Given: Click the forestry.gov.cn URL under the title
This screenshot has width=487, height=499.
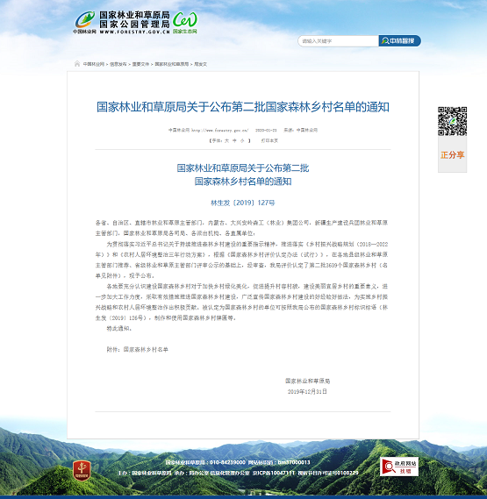Looking at the screenshot, I should pyautogui.click(x=219, y=130).
